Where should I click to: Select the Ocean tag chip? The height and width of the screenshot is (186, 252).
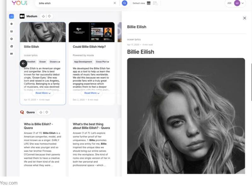pyautogui.click(x=43, y=62)
